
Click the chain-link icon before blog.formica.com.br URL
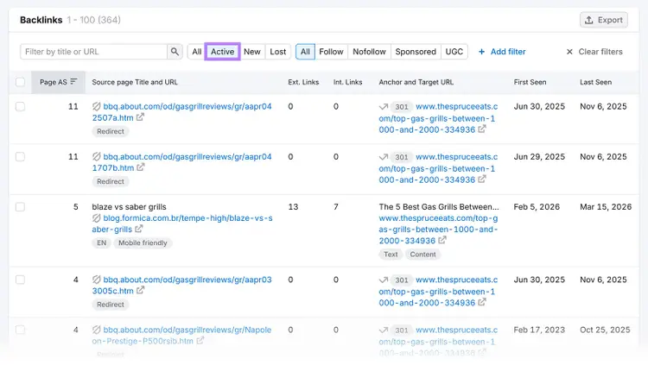pos(96,218)
